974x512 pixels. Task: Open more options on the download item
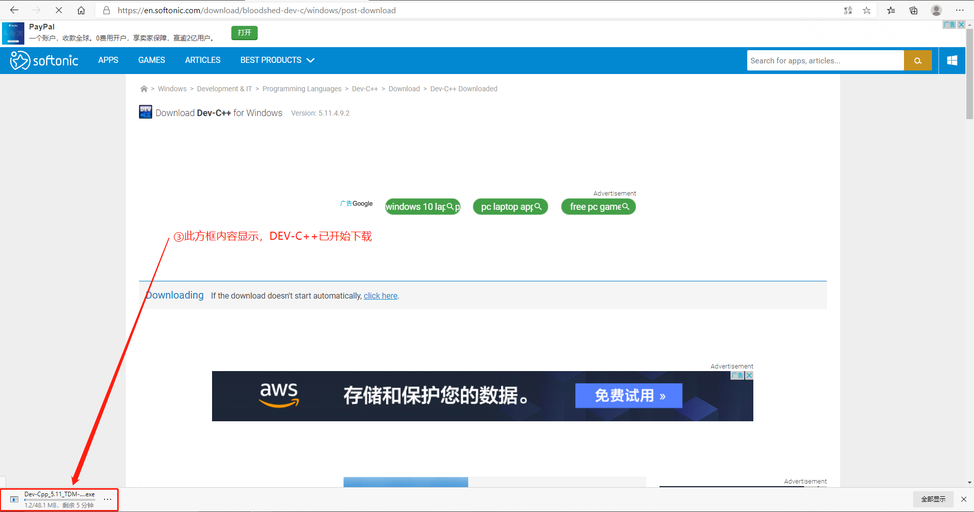coord(107,499)
